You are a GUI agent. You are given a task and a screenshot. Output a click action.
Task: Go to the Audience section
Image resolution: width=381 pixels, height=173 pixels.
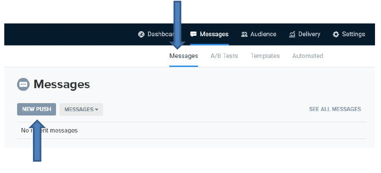(263, 35)
